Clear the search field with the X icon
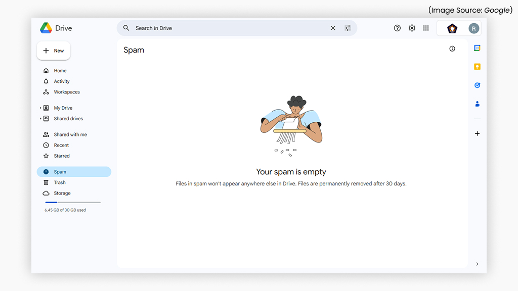The height and width of the screenshot is (291, 518). coord(332,28)
